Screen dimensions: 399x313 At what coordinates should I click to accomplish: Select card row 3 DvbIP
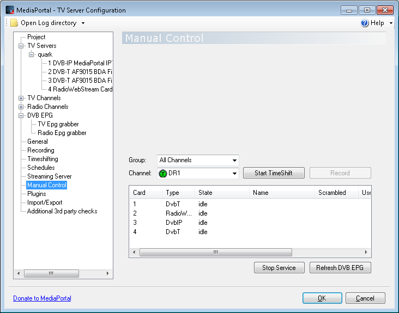[x=250, y=223]
